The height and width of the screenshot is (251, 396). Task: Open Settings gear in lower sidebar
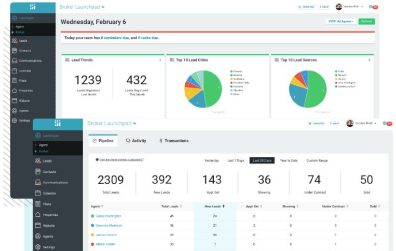point(38,247)
